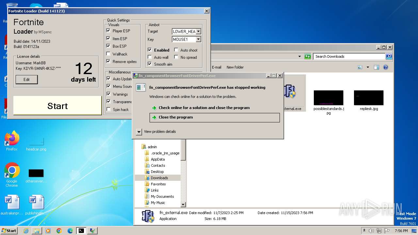
Task: Toggle the preview pane icon in Explorer
Action: click(x=377, y=67)
